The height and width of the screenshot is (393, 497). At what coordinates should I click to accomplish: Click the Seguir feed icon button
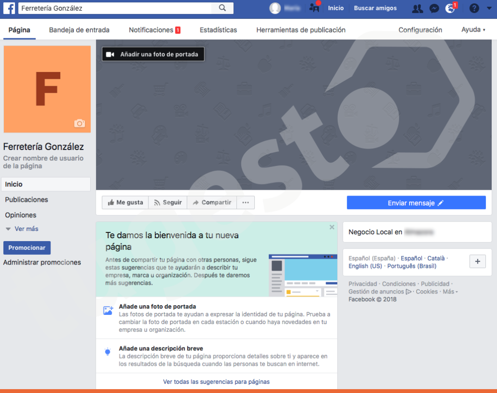pos(167,202)
